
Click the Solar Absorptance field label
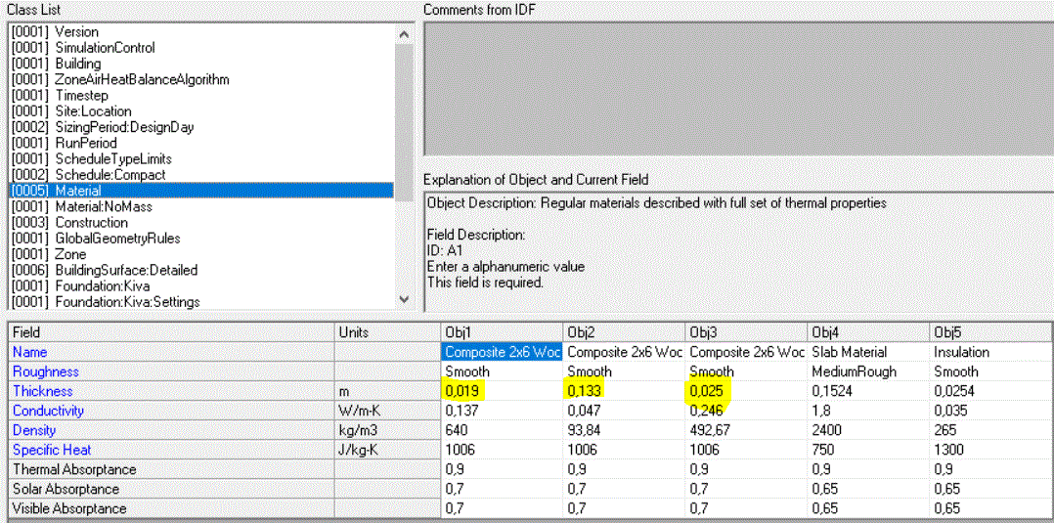coord(171,489)
